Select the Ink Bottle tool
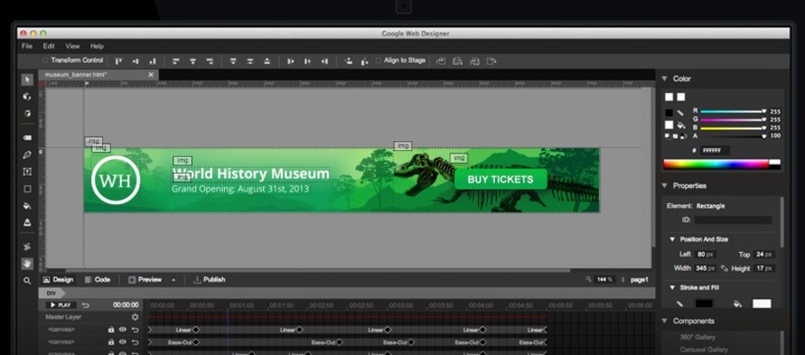This screenshot has width=805, height=355. click(x=28, y=223)
